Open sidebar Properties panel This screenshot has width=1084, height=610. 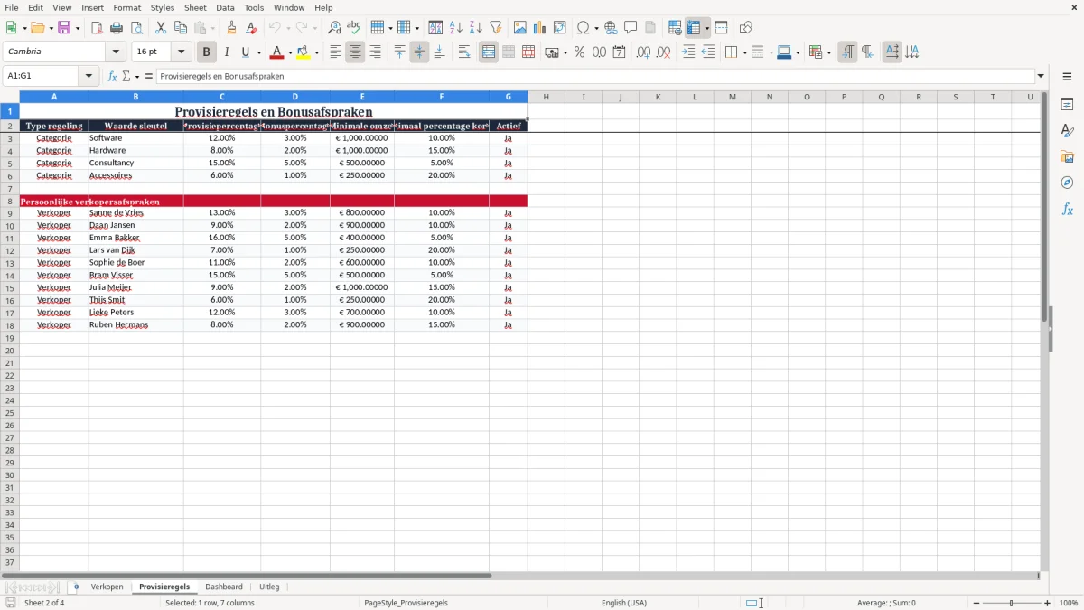[x=1067, y=105]
